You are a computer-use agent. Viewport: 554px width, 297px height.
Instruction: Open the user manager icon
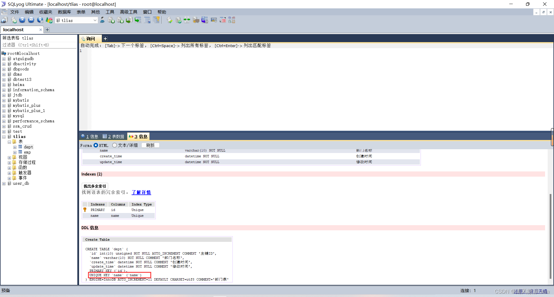(x=102, y=20)
